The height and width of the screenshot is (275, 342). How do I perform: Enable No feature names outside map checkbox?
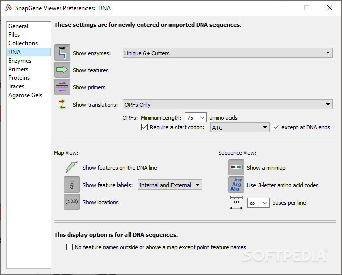coord(70,247)
